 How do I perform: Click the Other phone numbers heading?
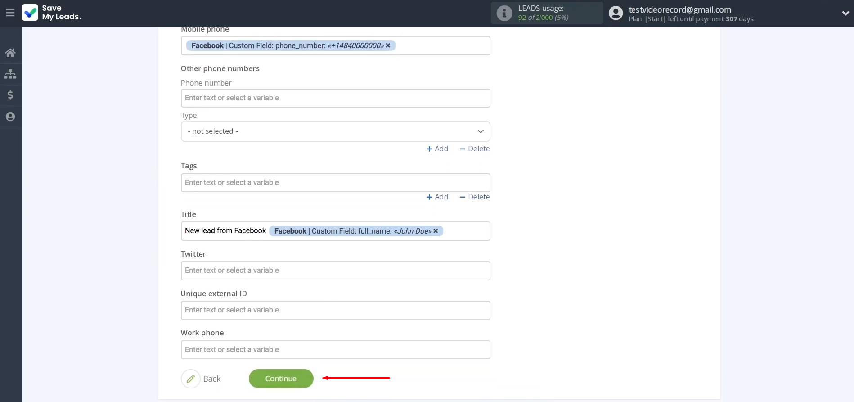point(220,68)
